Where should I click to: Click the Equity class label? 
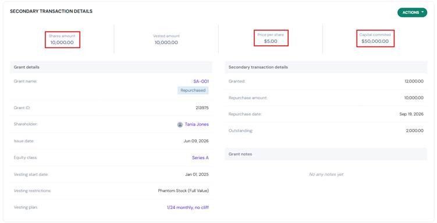coord(26,157)
